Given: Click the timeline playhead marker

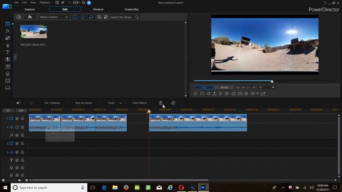Looking at the screenshot, I should click(149, 111).
